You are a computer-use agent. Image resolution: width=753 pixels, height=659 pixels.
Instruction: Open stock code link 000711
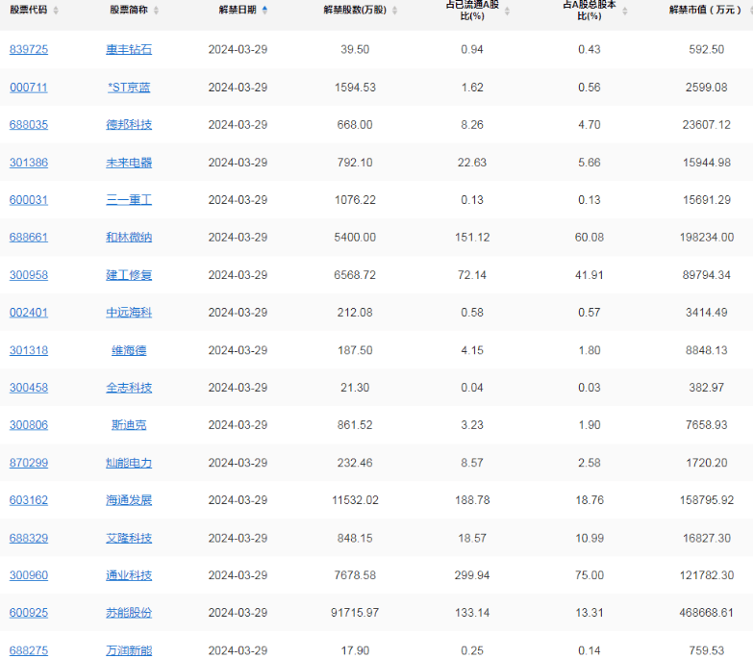coord(29,88)
